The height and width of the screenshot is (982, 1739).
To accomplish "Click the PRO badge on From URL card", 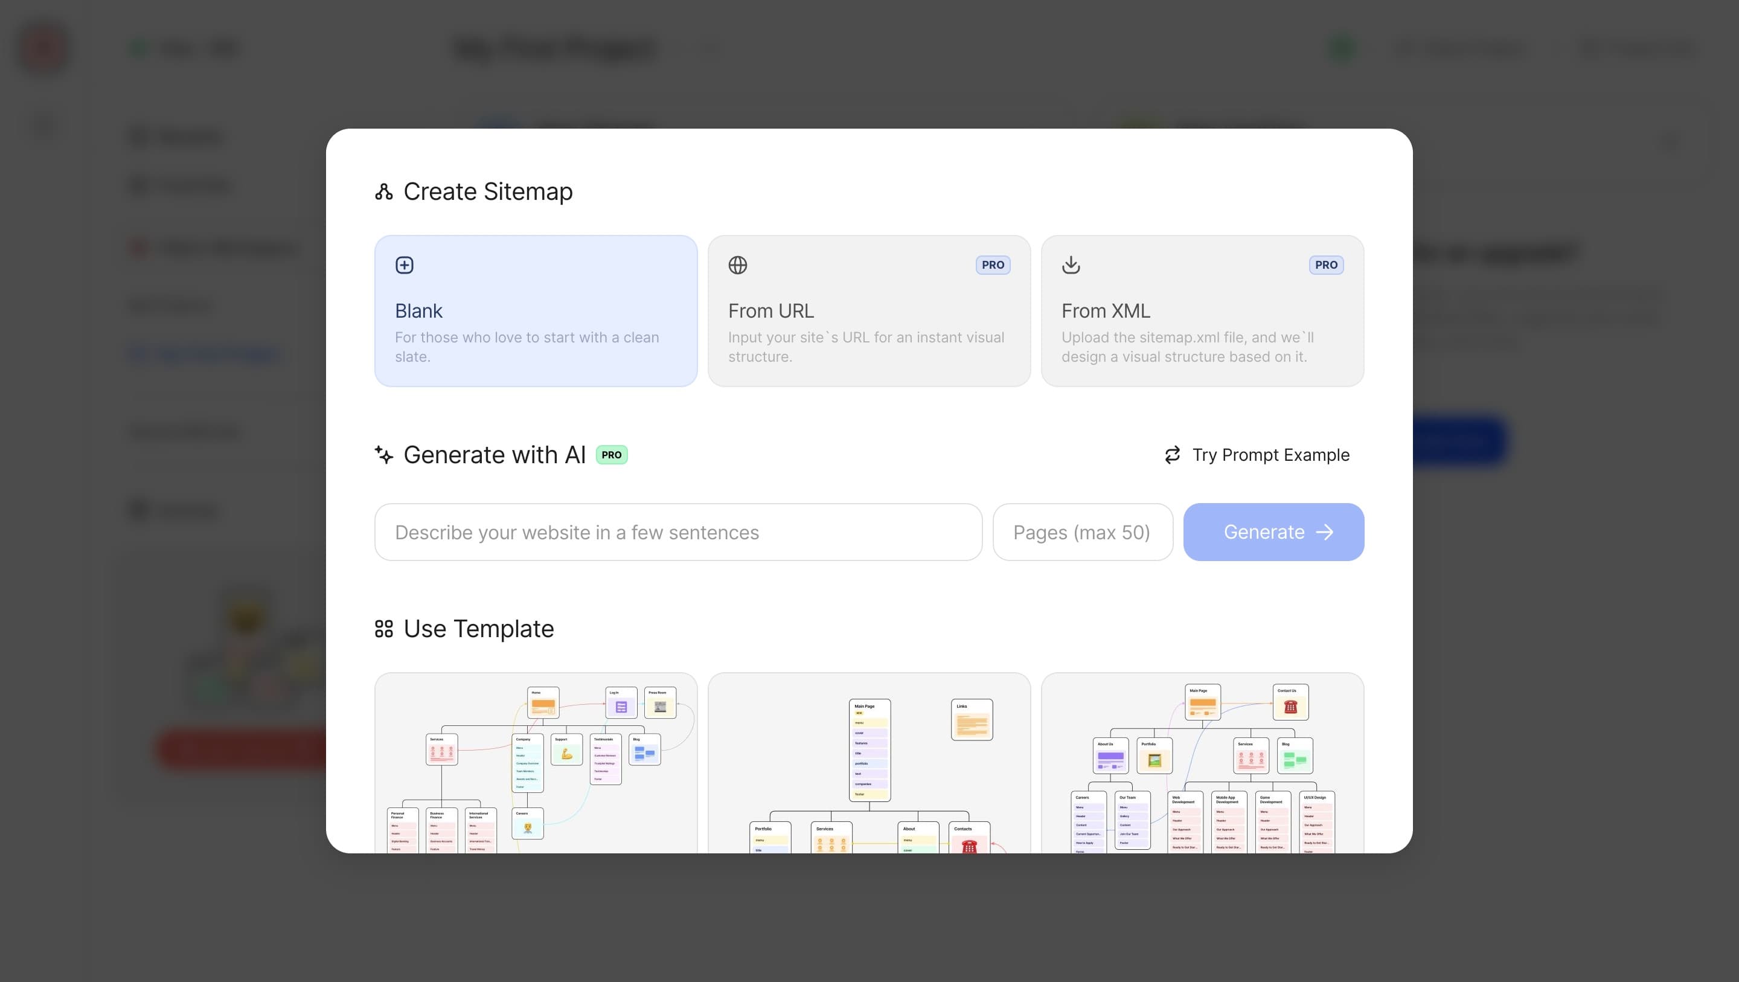I will (993, 265).
